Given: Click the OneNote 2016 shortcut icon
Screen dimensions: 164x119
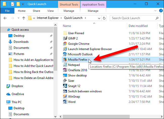Looking at the screenshot, I should pos(65,70).
